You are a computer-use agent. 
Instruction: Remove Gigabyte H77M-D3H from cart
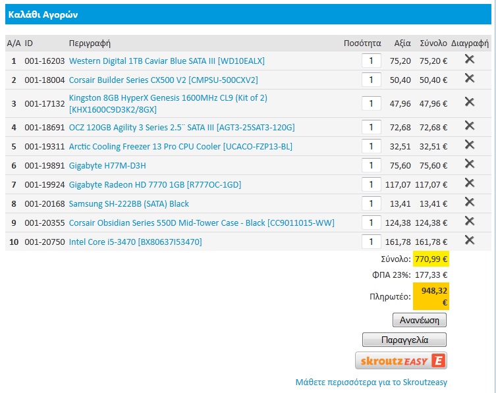coord(470,163)
